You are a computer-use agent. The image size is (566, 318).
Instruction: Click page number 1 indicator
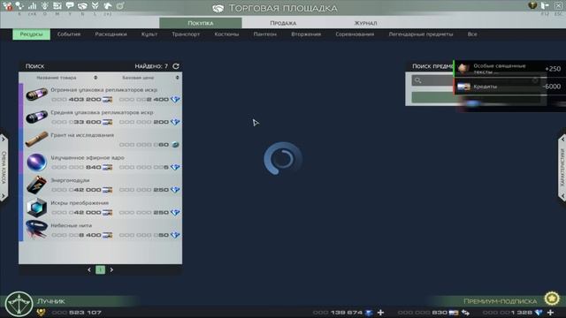(x=100, y=269)
